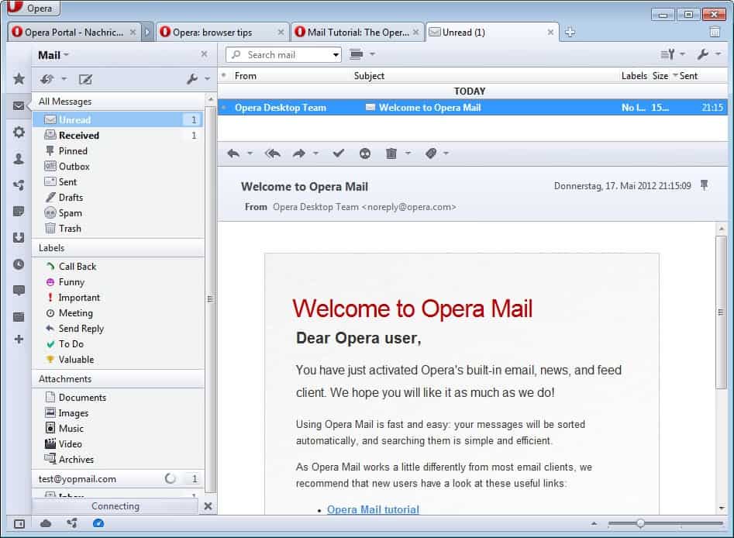Image resolution: width=734 pixels, height=538 pixels.
Task: Label the selected message
Action: point(431,153)
